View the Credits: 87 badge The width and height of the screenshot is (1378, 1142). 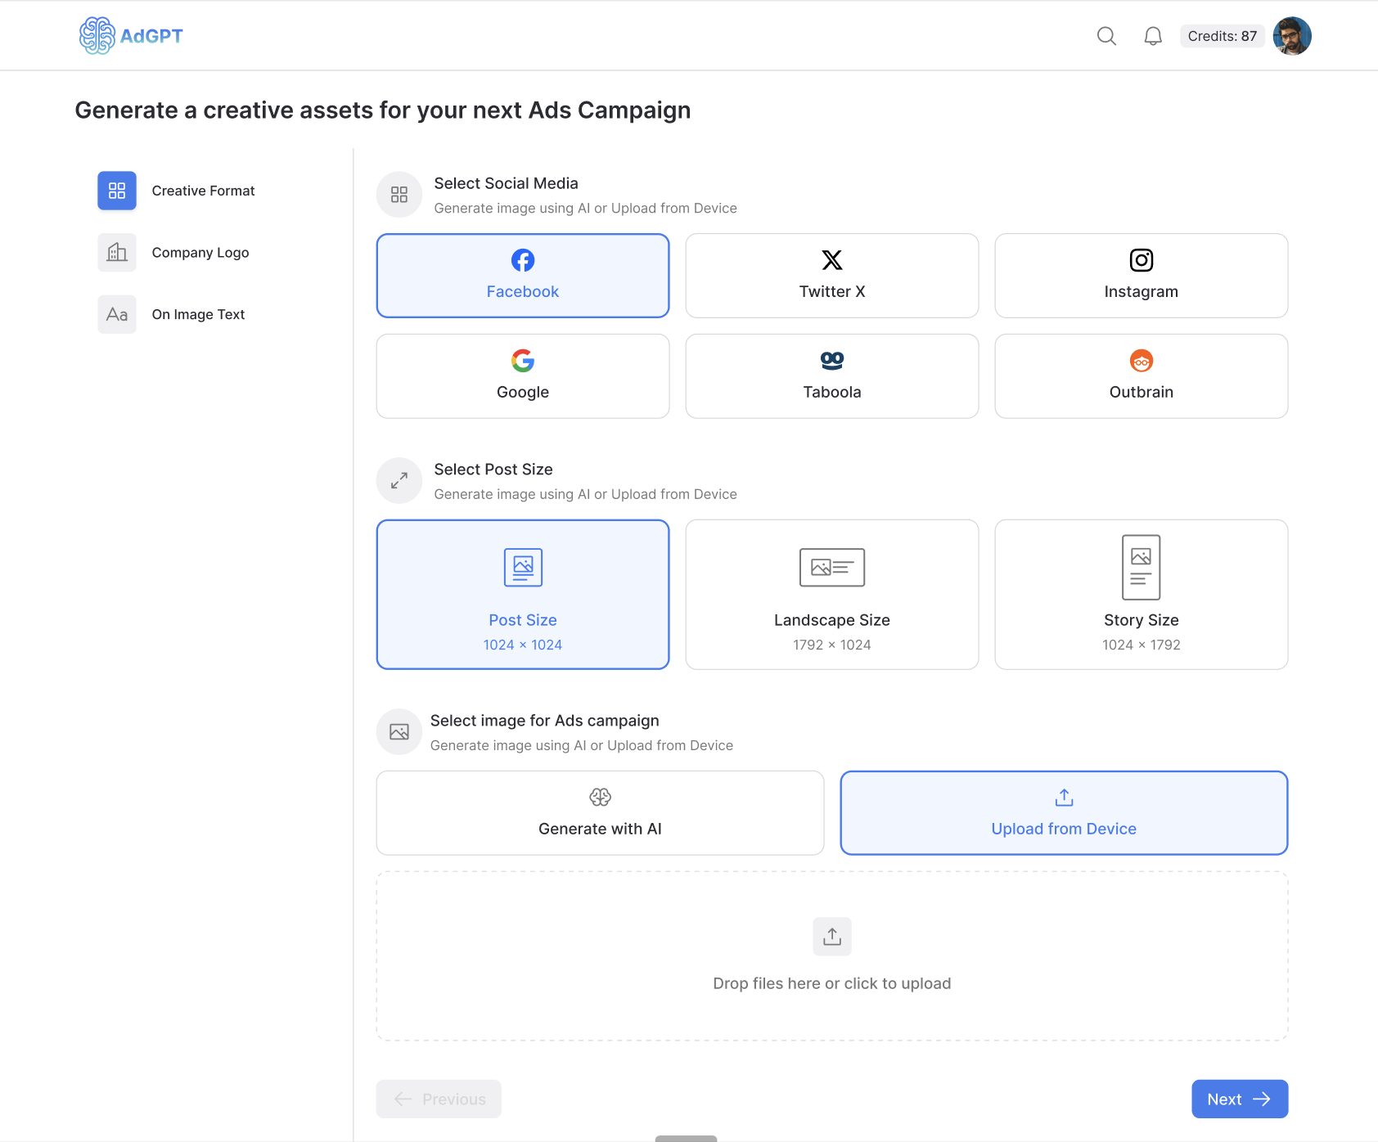click(x=1223, y=36)
